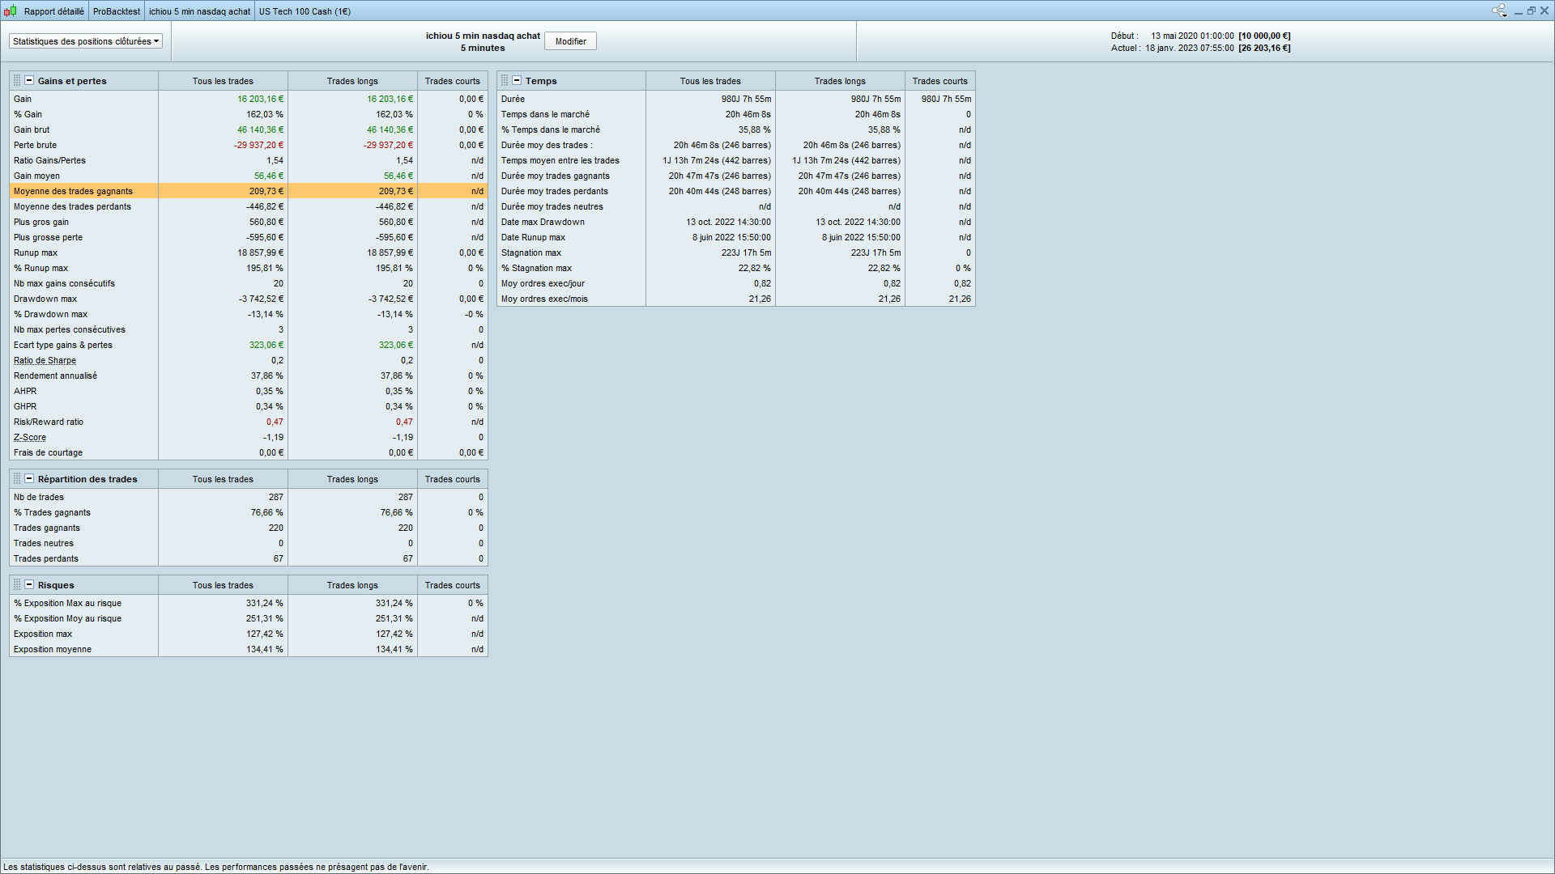
Task: Collapse the Répartition des trades section
Action: [29, 479]
